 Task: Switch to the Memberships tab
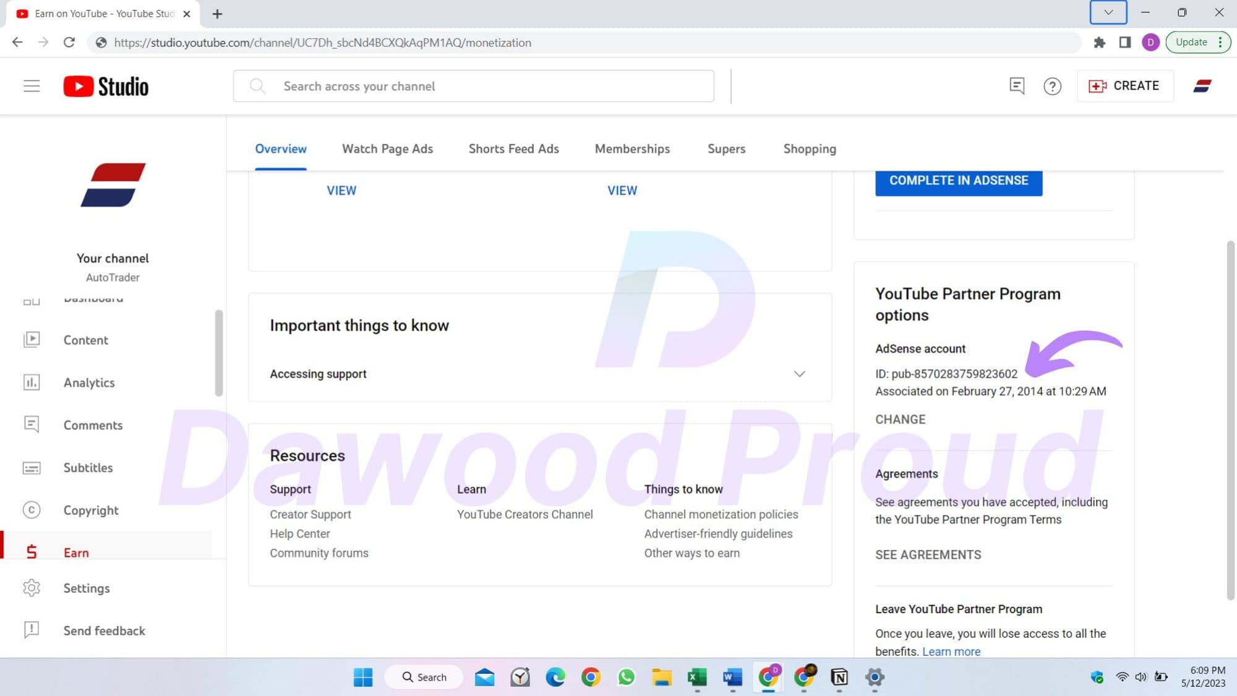pos(632,149)
